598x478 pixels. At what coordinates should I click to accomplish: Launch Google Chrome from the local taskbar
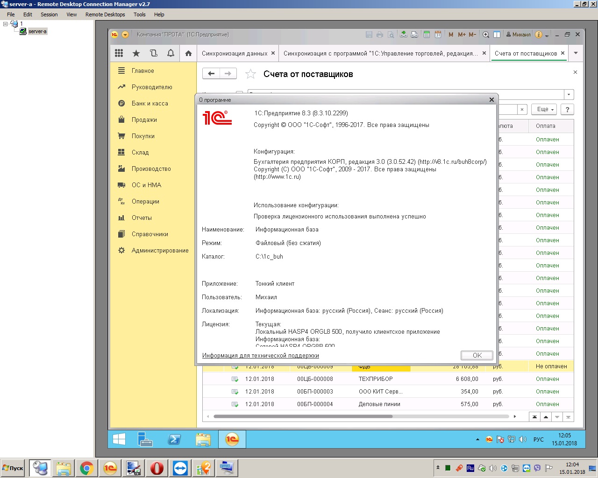[x=87, y=468]
